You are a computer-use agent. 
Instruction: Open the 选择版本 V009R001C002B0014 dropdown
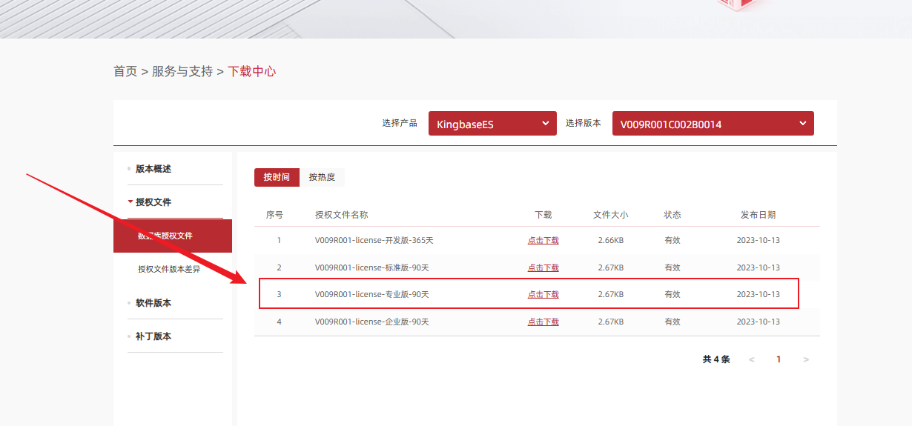[713, 124]
